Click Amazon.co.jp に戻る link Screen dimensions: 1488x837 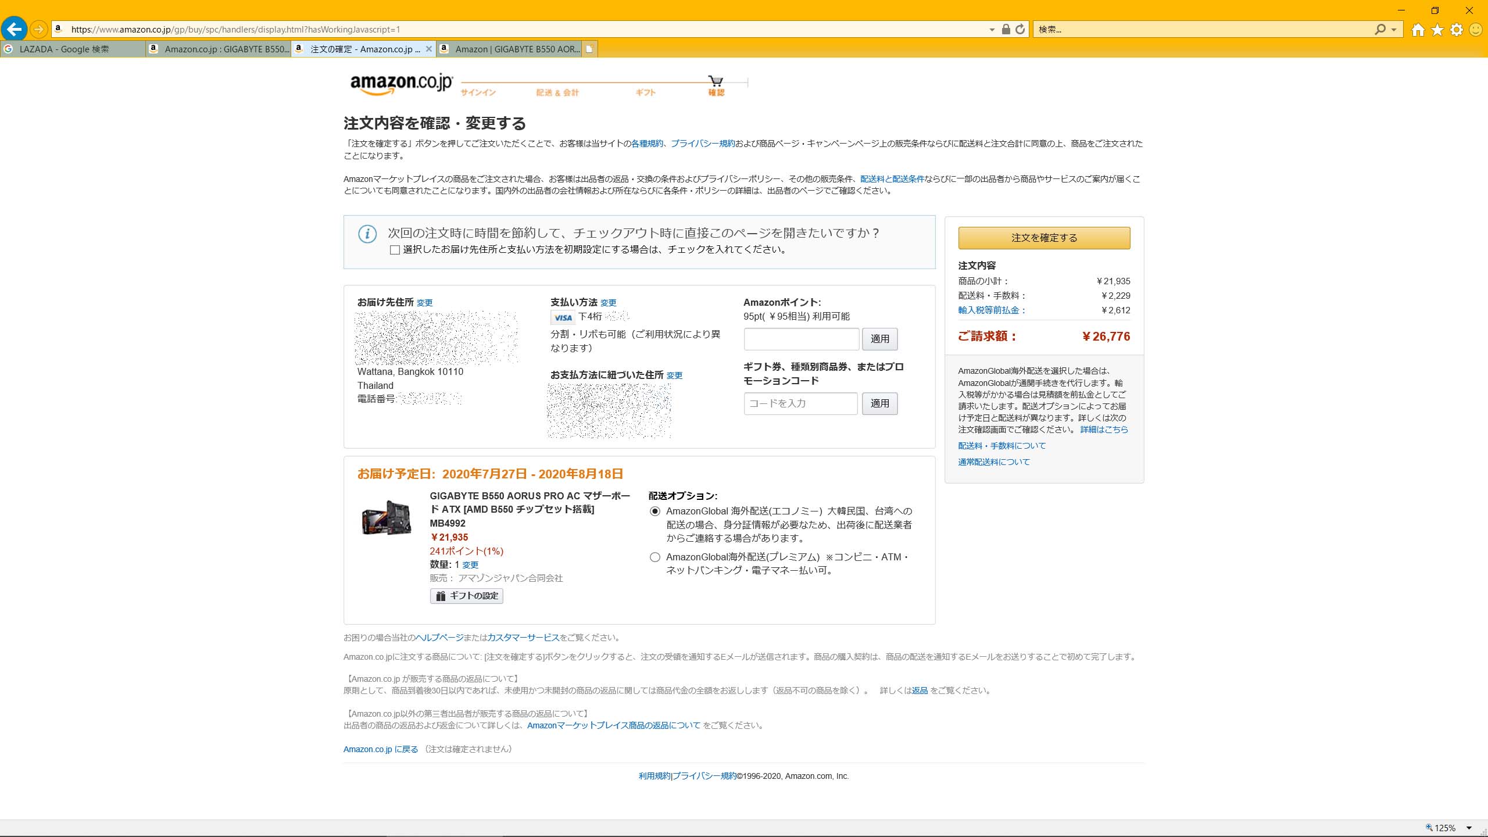[x=381, y=749]
